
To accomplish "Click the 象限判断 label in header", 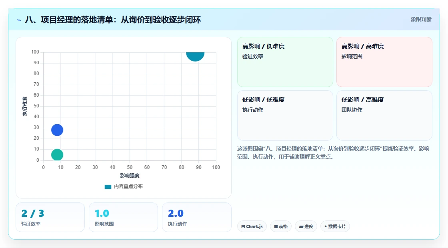I will 421,20.
